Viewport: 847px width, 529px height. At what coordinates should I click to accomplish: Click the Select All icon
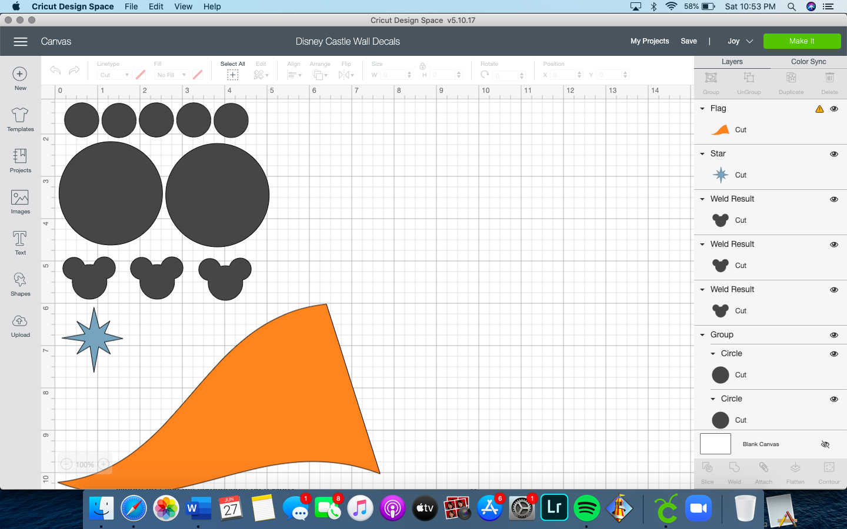(233, 75)
